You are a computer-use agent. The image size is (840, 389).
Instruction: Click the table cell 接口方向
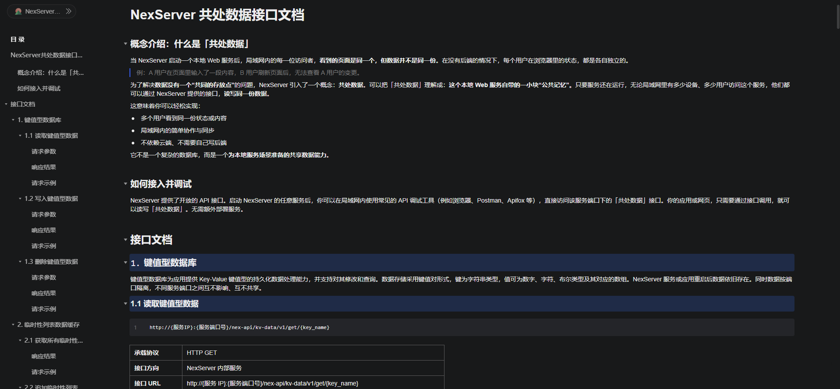(156, 368)
